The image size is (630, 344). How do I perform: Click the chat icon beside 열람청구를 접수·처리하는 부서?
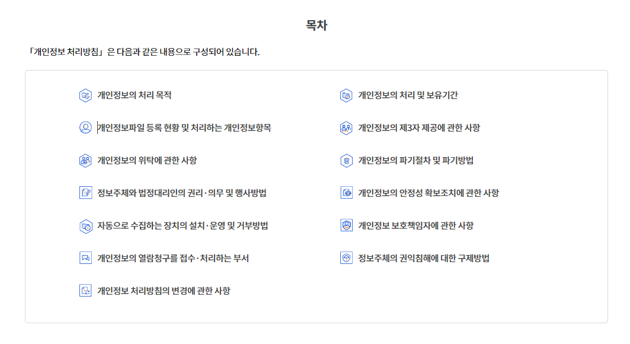[85, 258]
